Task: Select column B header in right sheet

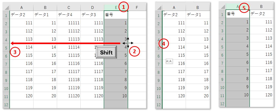Action: click(261, 7)
